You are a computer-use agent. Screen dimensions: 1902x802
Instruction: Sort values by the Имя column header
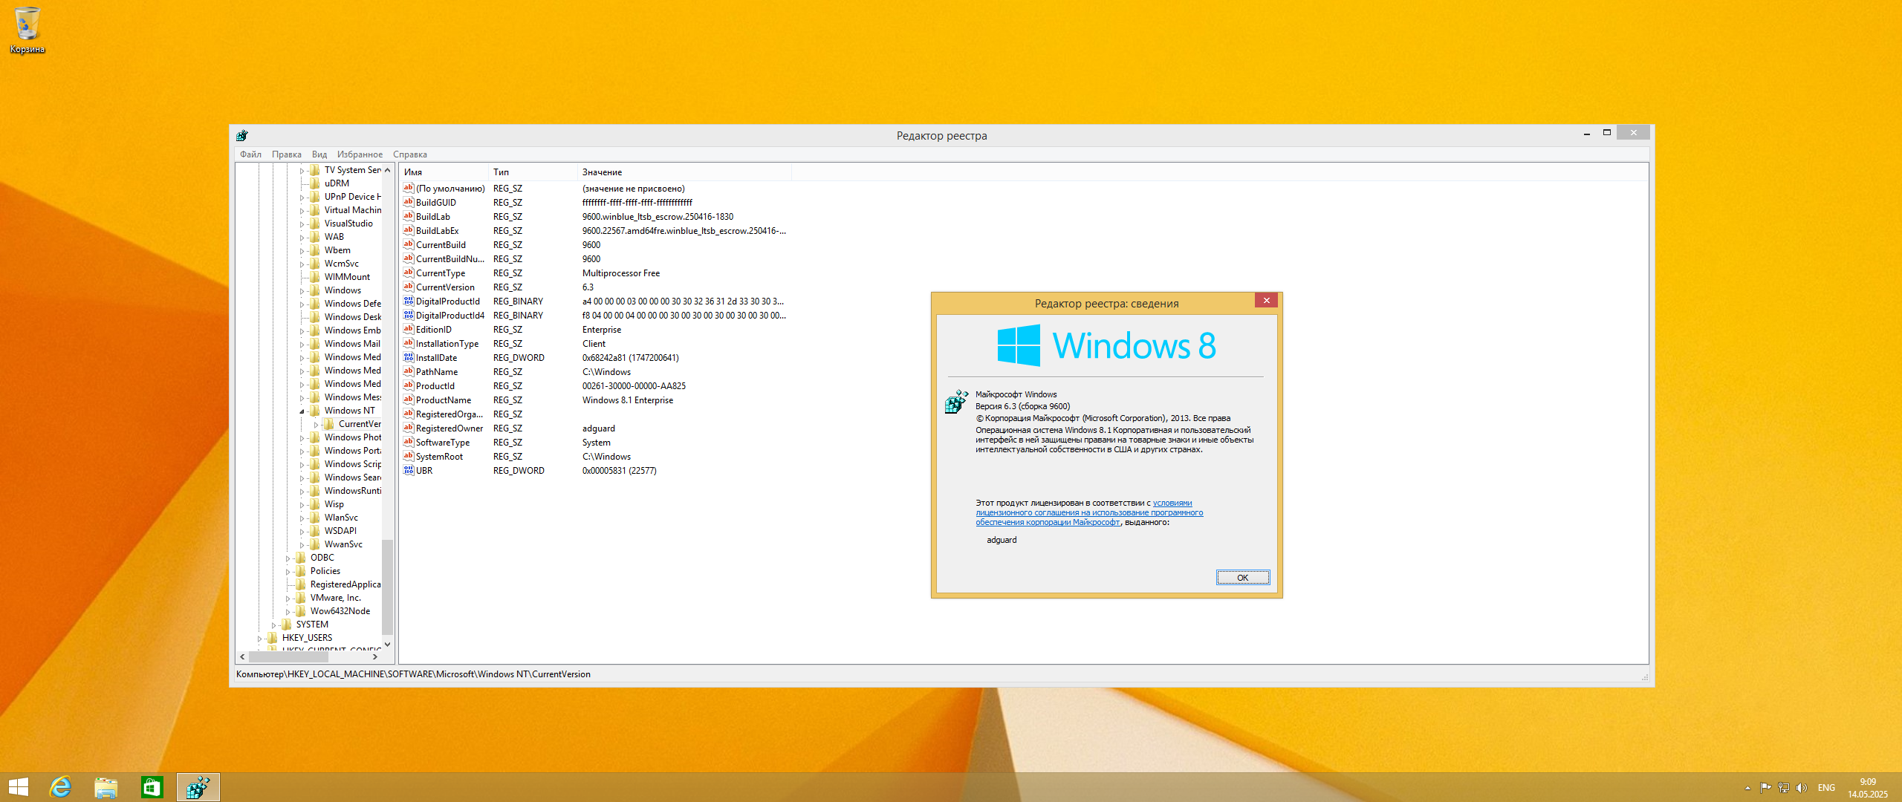coord(443,172)
